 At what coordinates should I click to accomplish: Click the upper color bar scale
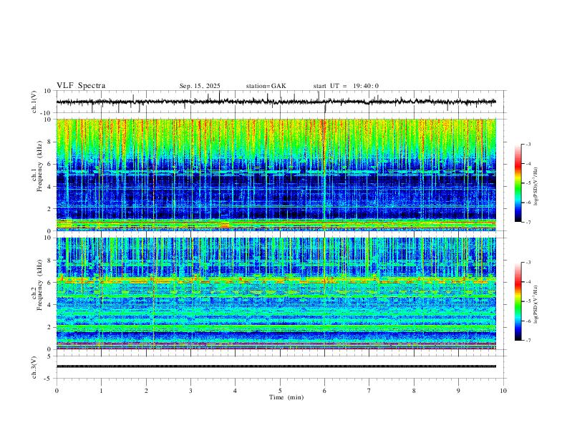[x=518, y=183]
